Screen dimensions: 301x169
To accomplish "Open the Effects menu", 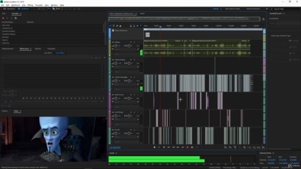I will (30, 5).
